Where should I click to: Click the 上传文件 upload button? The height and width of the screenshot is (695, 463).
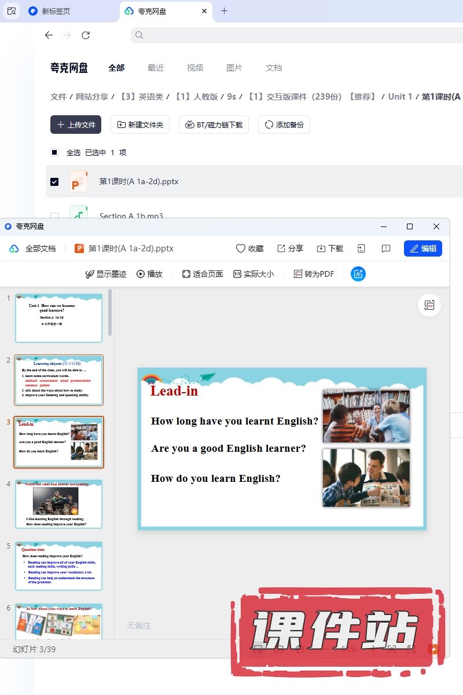(x=76, y=125)
